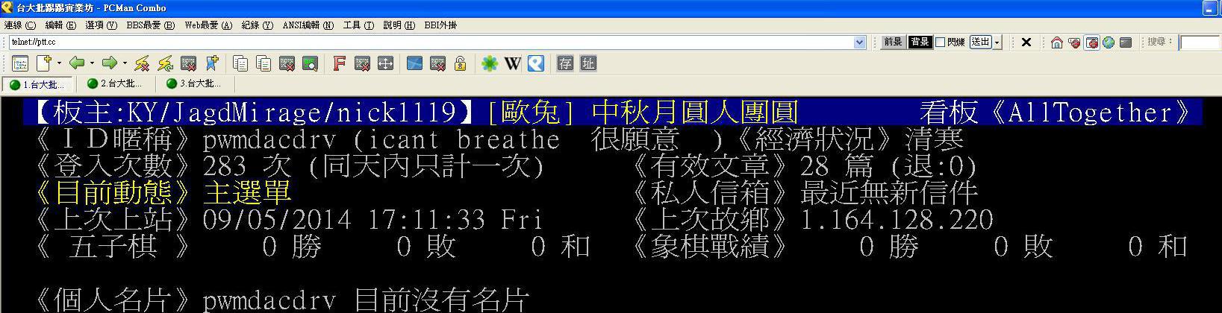Click the add bookmark star icon
Screen dimensions: 1222x313
(212, 63)
